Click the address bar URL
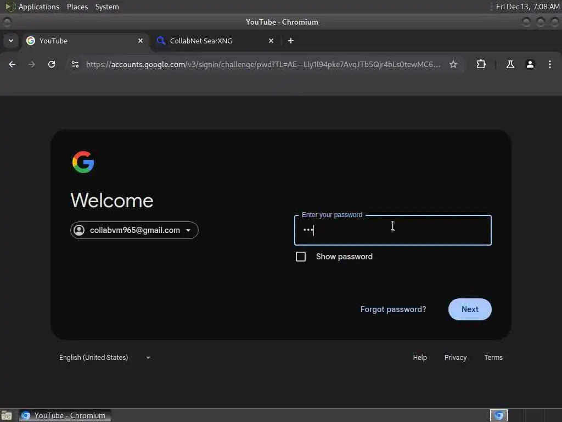Image resolution: width=562 pixels, height=422 pixels. (x=263, y=64)
